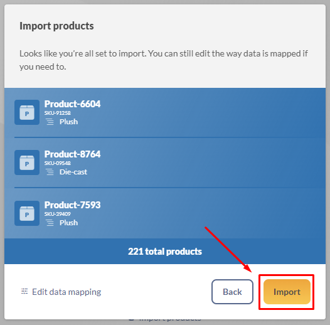The width and height of the screenshot is (330, 325).
Task: Click the Product-7593 box icon
Action: [27, 213]
